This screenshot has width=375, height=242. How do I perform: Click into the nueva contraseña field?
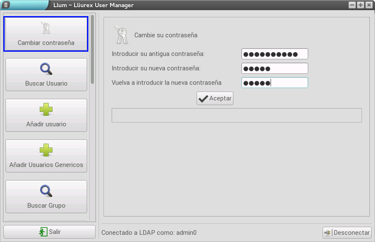tap(274, 68)
